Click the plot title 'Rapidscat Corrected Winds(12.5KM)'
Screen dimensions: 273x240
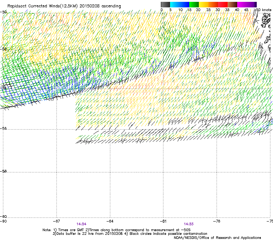42,6
